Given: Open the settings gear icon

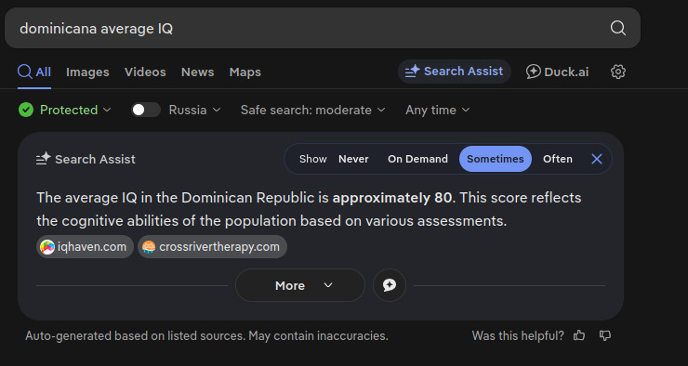Looking at the screenshot, I should point(617,72).
